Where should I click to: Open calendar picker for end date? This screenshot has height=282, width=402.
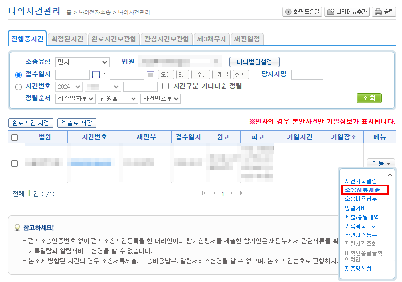pyautogui.click(x=151, y=75)
